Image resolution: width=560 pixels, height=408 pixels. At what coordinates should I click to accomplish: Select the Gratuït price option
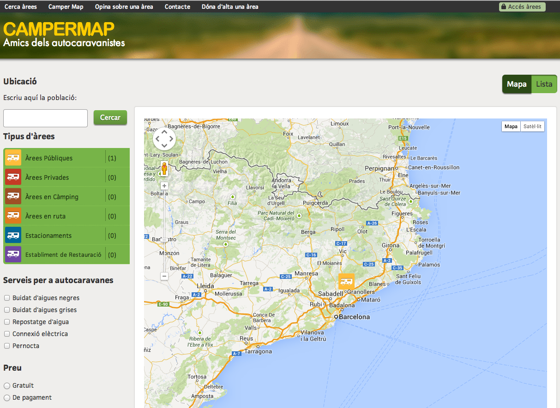click(6, 385)
